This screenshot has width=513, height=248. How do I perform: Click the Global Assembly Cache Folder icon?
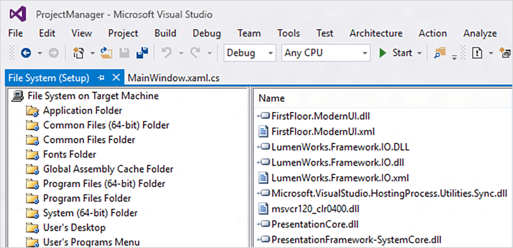tap(33, 169)
